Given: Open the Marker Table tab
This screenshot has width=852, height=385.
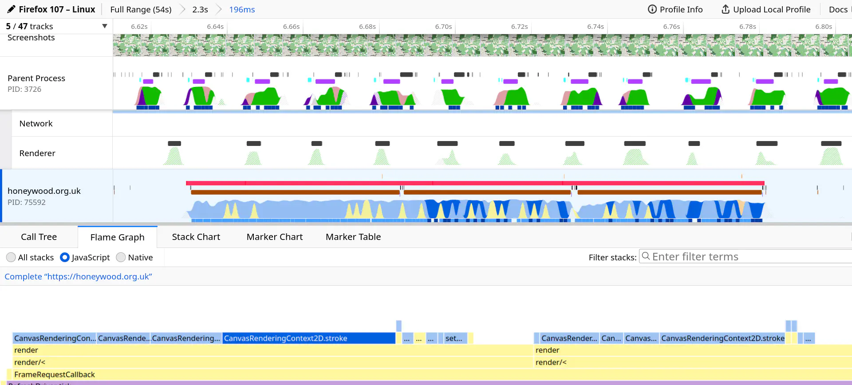Looking at the screenshot, I should click(353, 237).
